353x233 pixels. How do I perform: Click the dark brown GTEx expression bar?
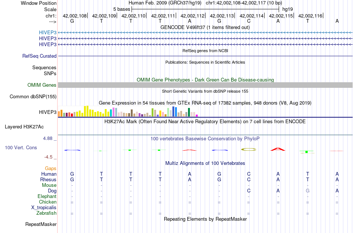point(132,113)
